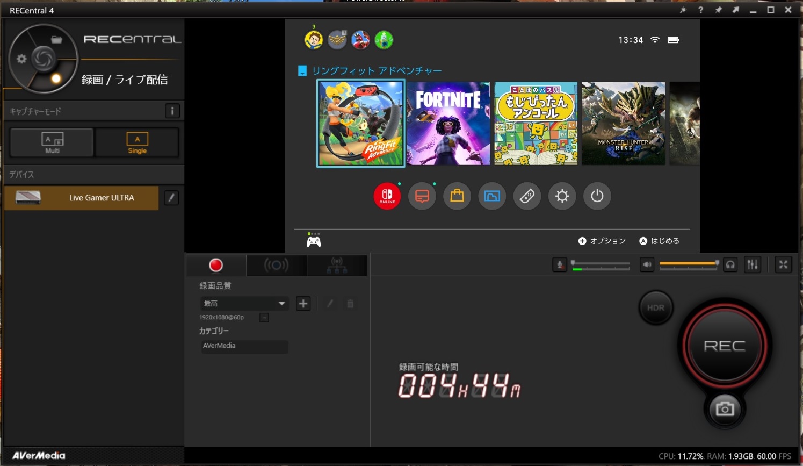Image resolution: width=803 pixels, height=466 pixels.
Task: Click the 1920x1080@60p resolution text
Action: pyautogui.click(x=222, y=318)
